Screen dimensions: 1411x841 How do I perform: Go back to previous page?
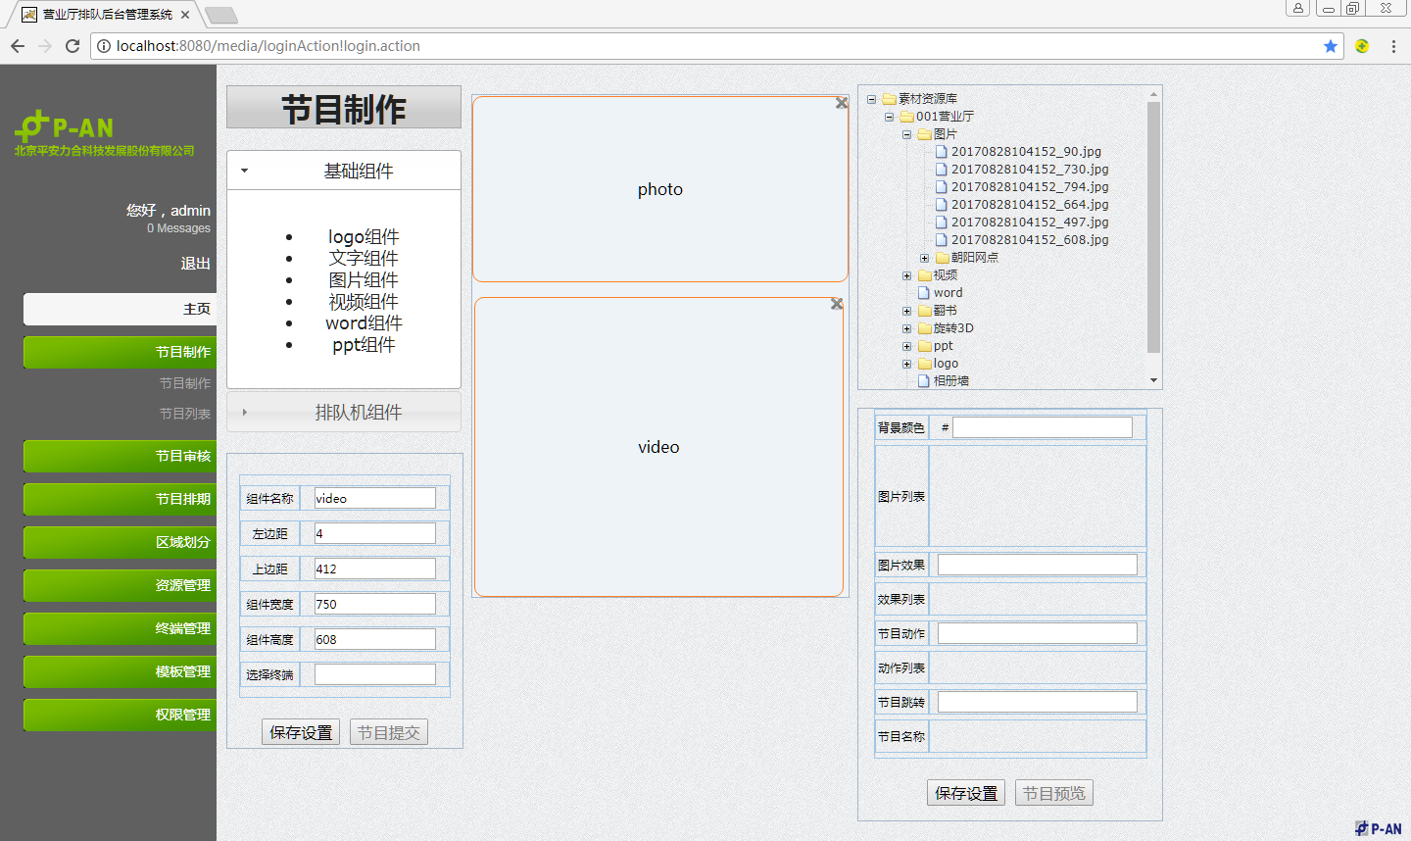point(18,46)
